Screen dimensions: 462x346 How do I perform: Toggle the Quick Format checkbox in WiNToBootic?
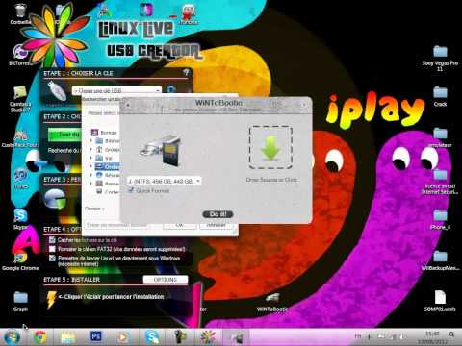click(131, 190)
